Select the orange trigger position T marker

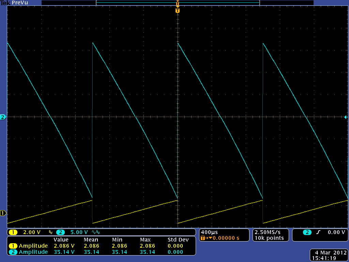coord(177,11)
